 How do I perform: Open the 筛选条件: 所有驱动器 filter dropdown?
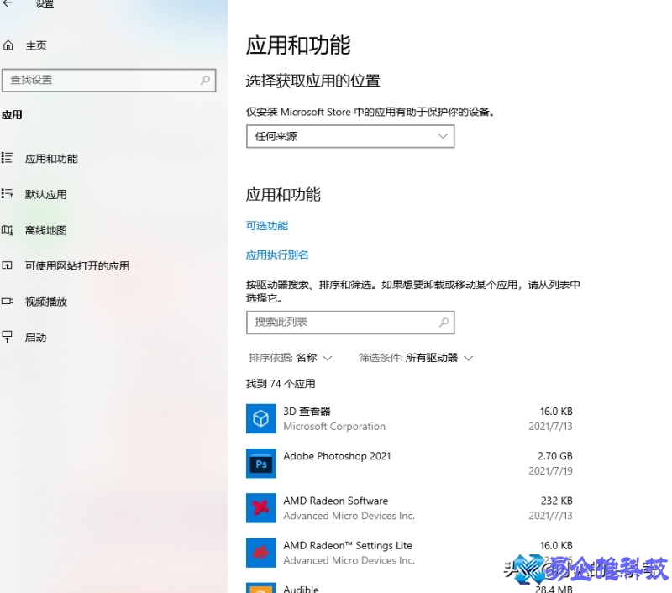click(x=416, y=358)
